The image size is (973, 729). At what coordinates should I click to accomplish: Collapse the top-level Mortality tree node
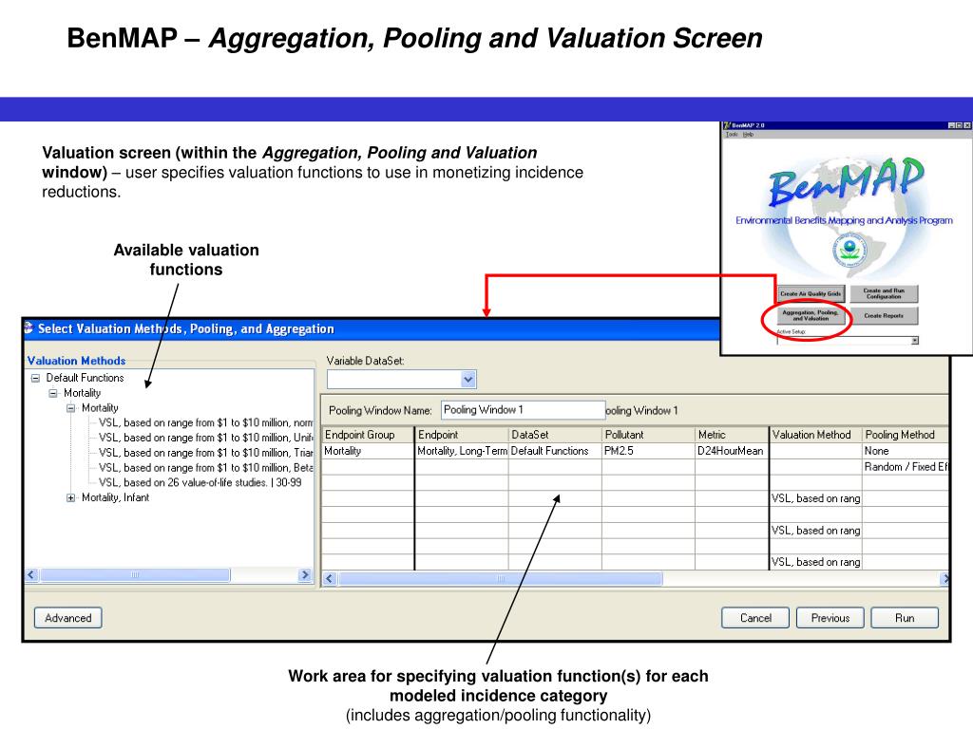point(53,393)
